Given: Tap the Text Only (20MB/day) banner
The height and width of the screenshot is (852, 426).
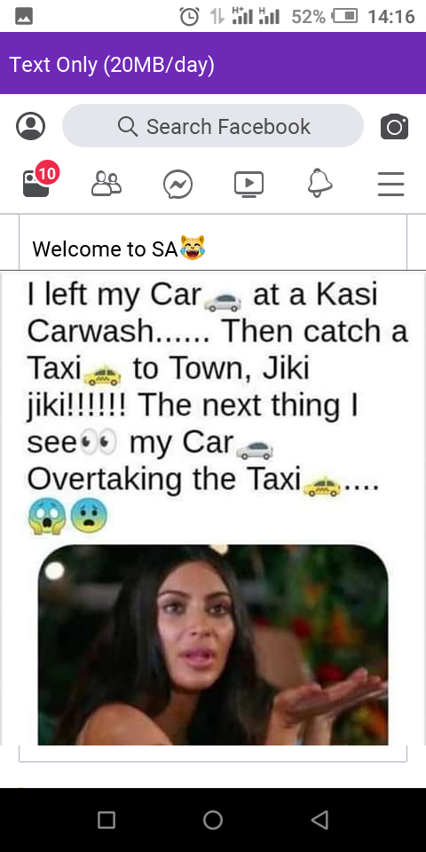Looking at the screenshot, I should (x=213, y=64).
